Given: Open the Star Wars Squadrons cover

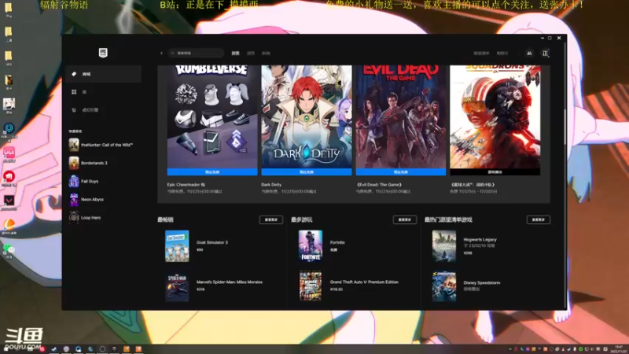Looking at the screenshot, I should pyautogui.click(x=495, y=116).
